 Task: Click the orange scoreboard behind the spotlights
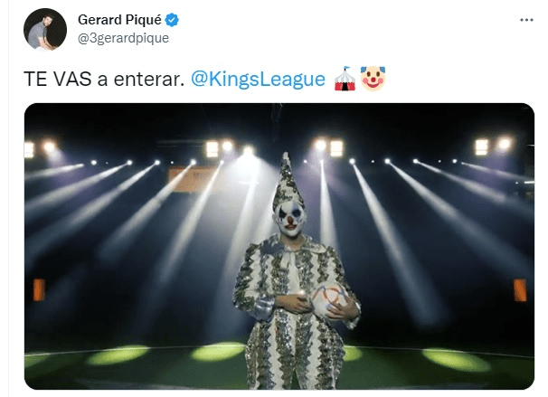coord(192,180)
